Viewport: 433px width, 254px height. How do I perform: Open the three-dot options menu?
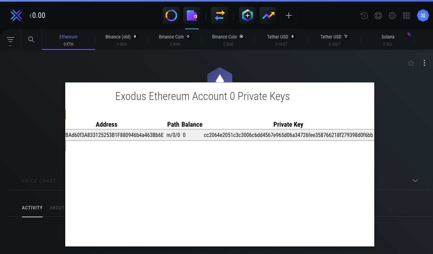tap(424, 63)
